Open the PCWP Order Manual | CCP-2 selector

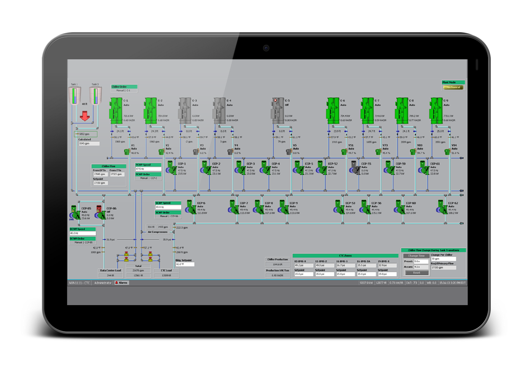tap(148, 178)
